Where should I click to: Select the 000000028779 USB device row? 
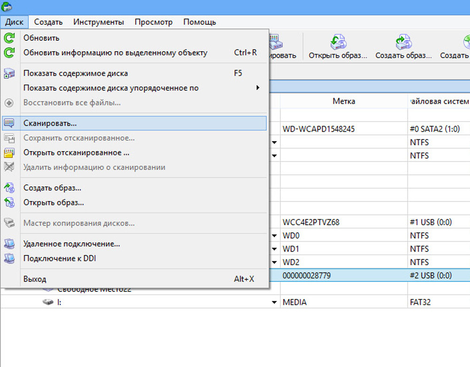coord(343,276)
